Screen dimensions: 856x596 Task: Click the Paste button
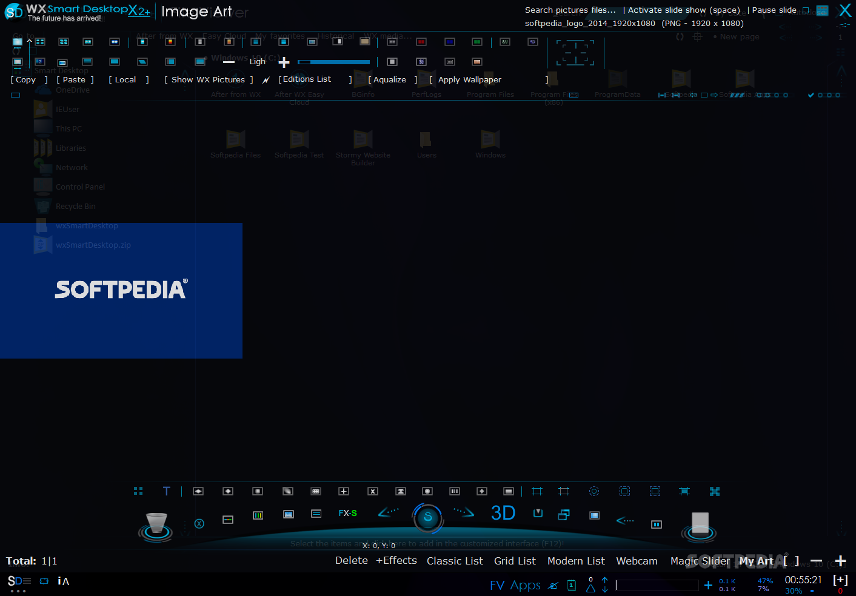pos(75,79)
